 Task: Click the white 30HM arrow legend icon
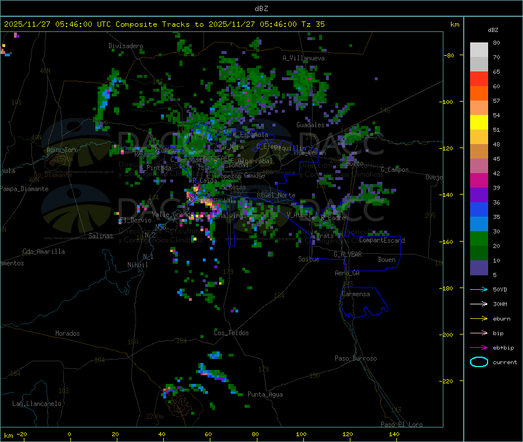pyautogui.click(x=479, y=304)
